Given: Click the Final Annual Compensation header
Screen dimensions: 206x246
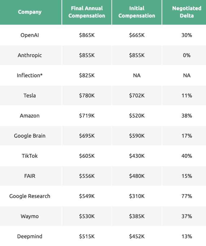Looking at the screenshot, I should (x=87, y=12).
